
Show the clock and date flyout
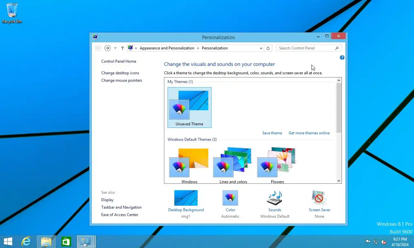400,242
